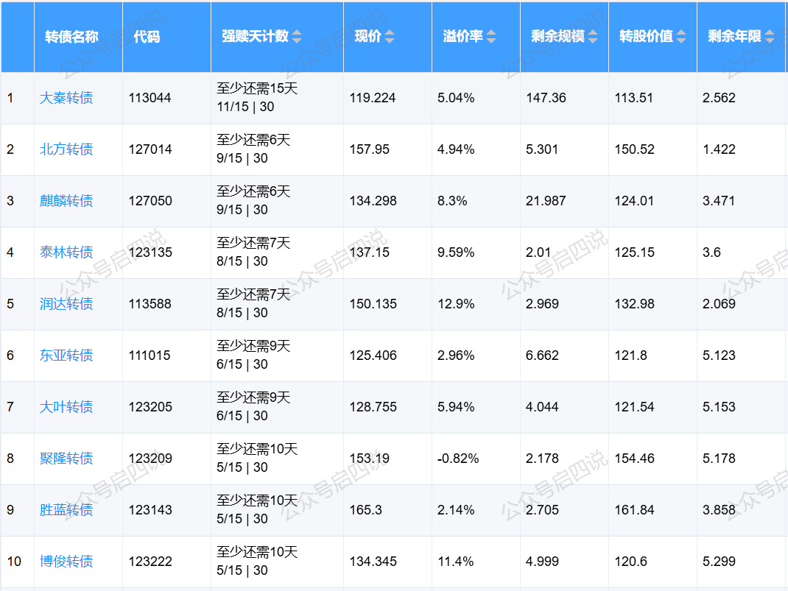Open the 大叶转债 bond link
This screenshot has width=788, height=591.
click(x=66, y=407)
